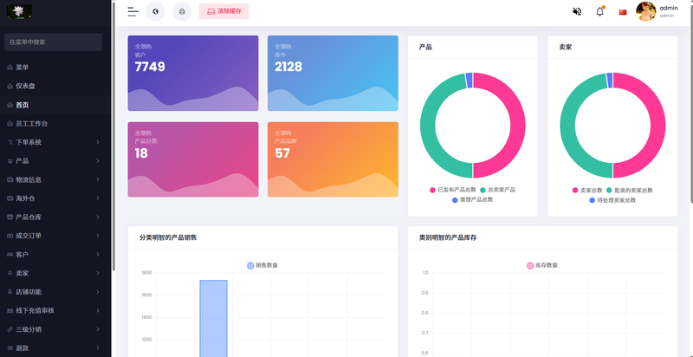Click the orders card showing 2128
The width and height of the screenshot is (693, 357).
(333, 74)
